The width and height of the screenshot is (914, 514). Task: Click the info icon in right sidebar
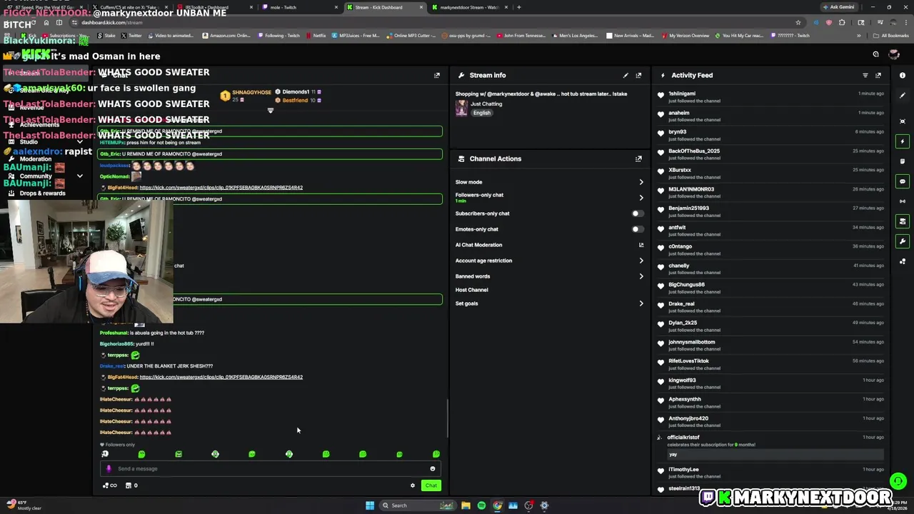(903, 75)
